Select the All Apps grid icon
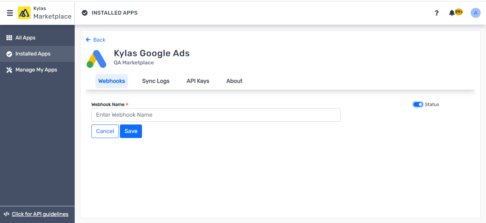The image size is (486, 223). 9,37
